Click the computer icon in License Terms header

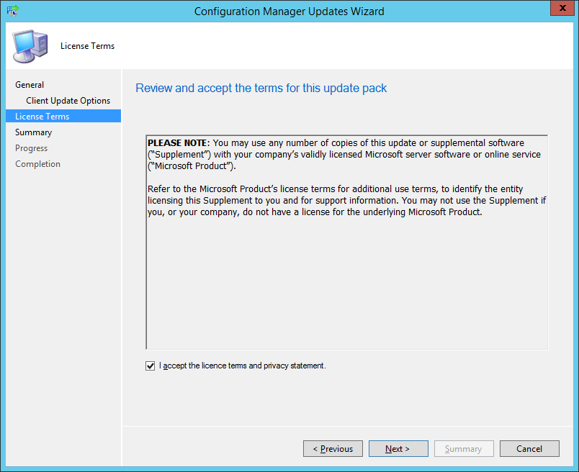(30, 46)
